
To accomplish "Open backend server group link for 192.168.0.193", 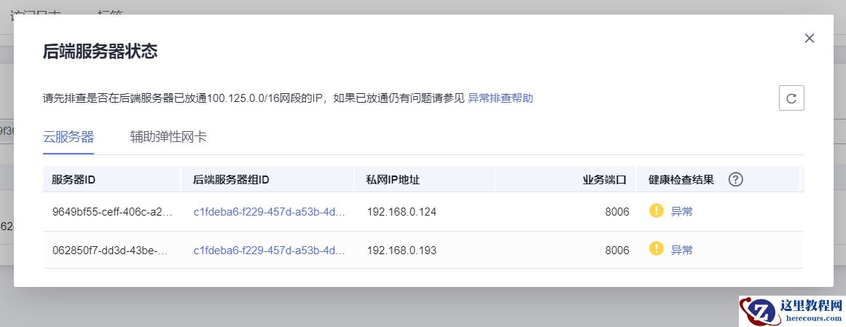I will click(269, 250).
